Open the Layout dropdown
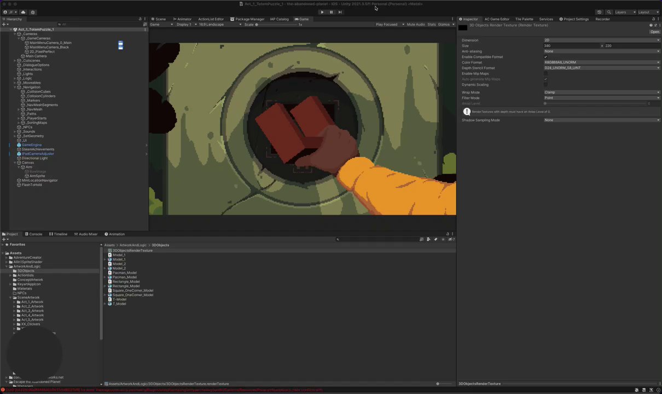 648,12
